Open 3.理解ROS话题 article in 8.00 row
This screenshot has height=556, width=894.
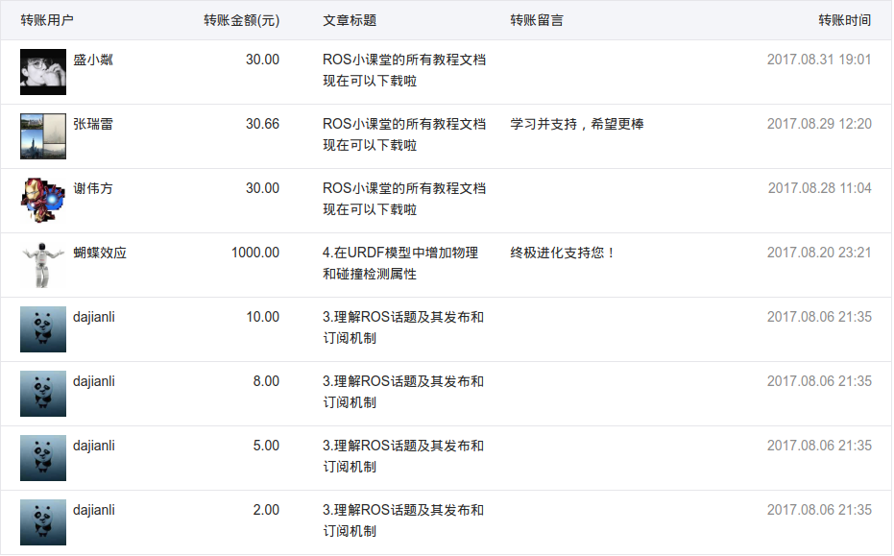403,393
